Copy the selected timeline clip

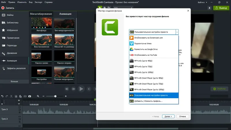(x=16, y=96)
